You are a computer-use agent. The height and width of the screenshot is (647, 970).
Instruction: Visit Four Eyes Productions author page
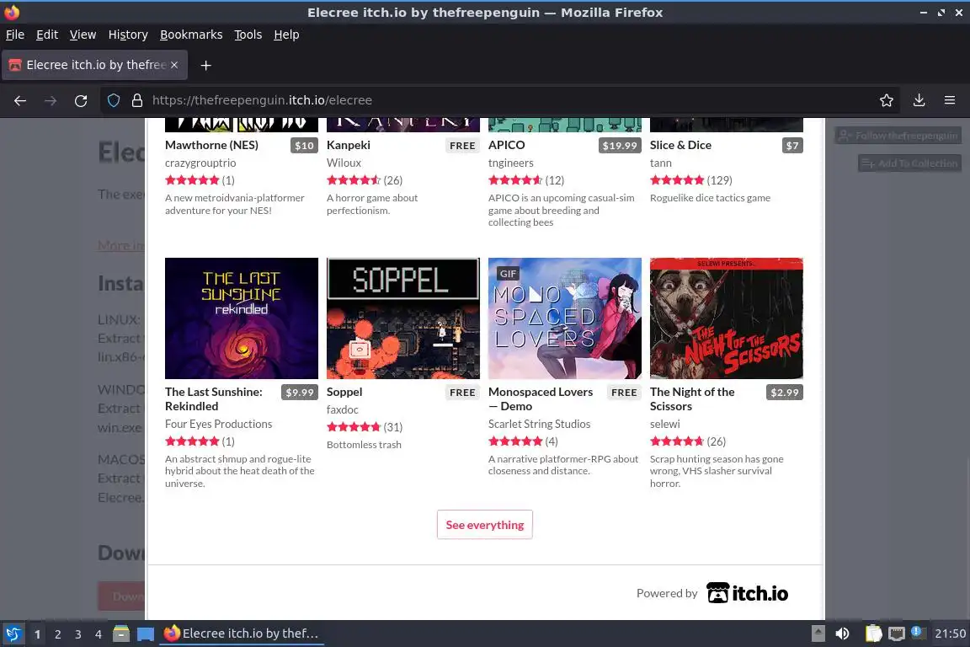pos(218,424)
